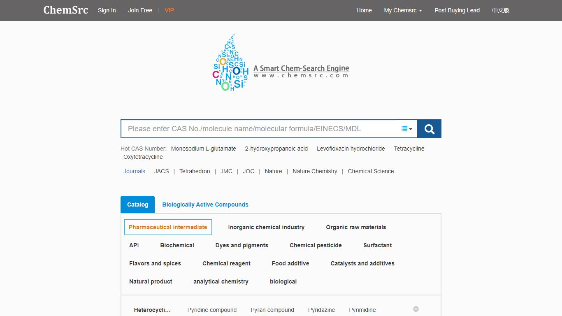Viewport: 562px width, 316px height.
Task: Open the VIP link
Action: point(169,10)
